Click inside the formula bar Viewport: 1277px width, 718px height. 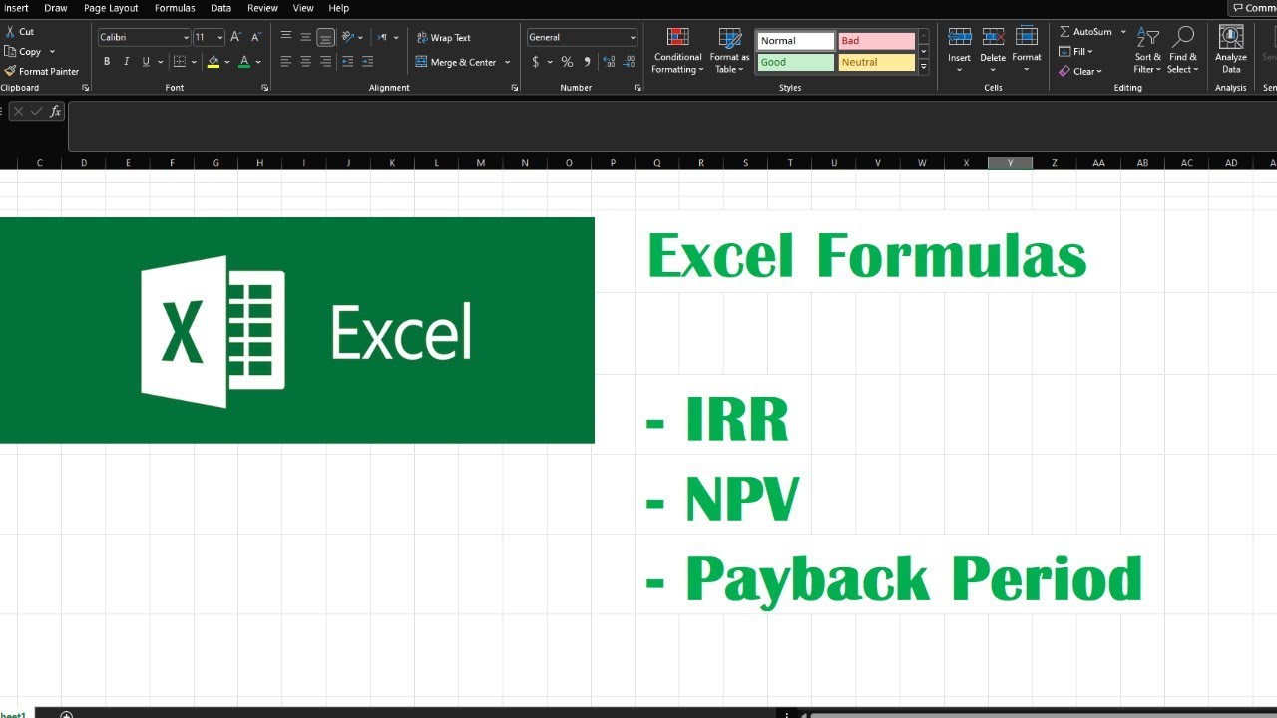[x=672, y=125]
